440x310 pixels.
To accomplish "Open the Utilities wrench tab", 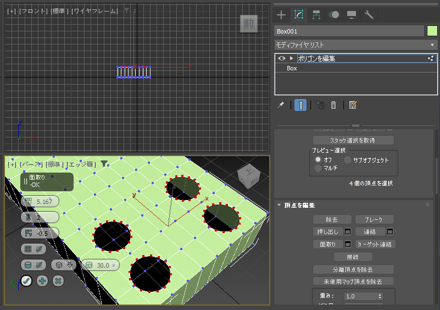I will click(369, 15).
